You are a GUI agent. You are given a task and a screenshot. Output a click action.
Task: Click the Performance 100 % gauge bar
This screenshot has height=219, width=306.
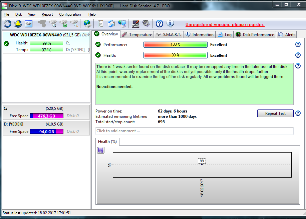click(176, 44)
